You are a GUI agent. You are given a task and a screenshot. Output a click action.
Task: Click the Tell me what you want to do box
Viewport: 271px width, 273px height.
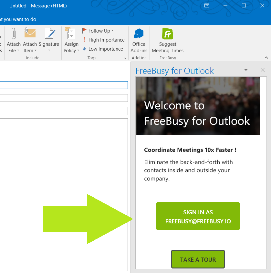[18, 19]
